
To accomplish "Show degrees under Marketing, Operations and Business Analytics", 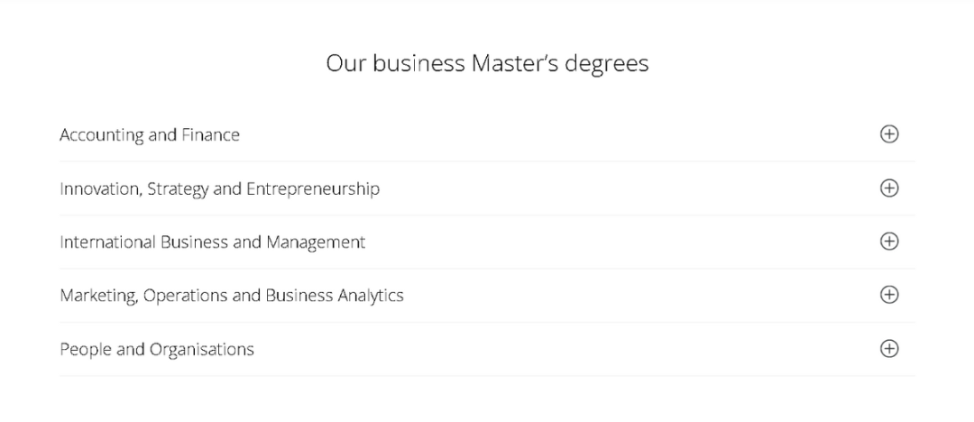I will tap(487, 295).
